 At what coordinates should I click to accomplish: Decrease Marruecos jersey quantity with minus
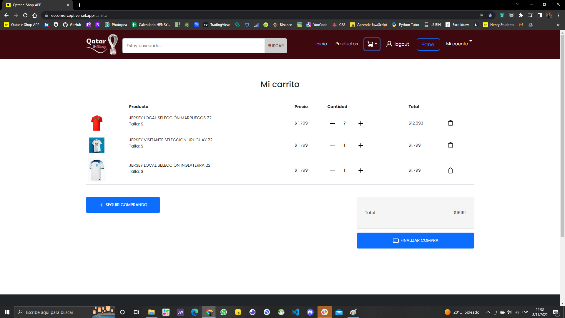point(333,123)
